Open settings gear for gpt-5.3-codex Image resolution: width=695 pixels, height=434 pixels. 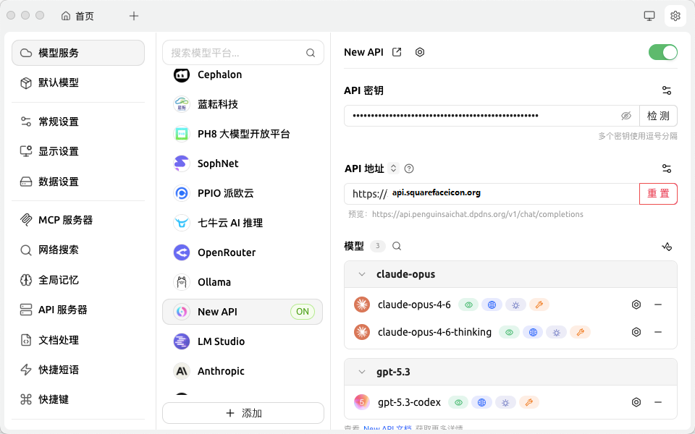(x=636, y=401)
